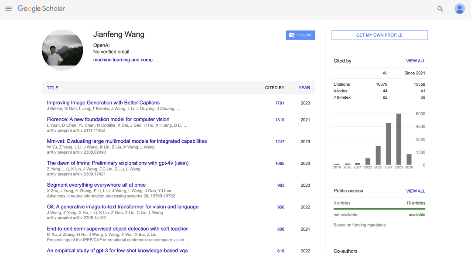Sort articles by CITED BY count
The width and height of the screenshot is (471, 255).
pyautogui.click(x=275, y=87)
